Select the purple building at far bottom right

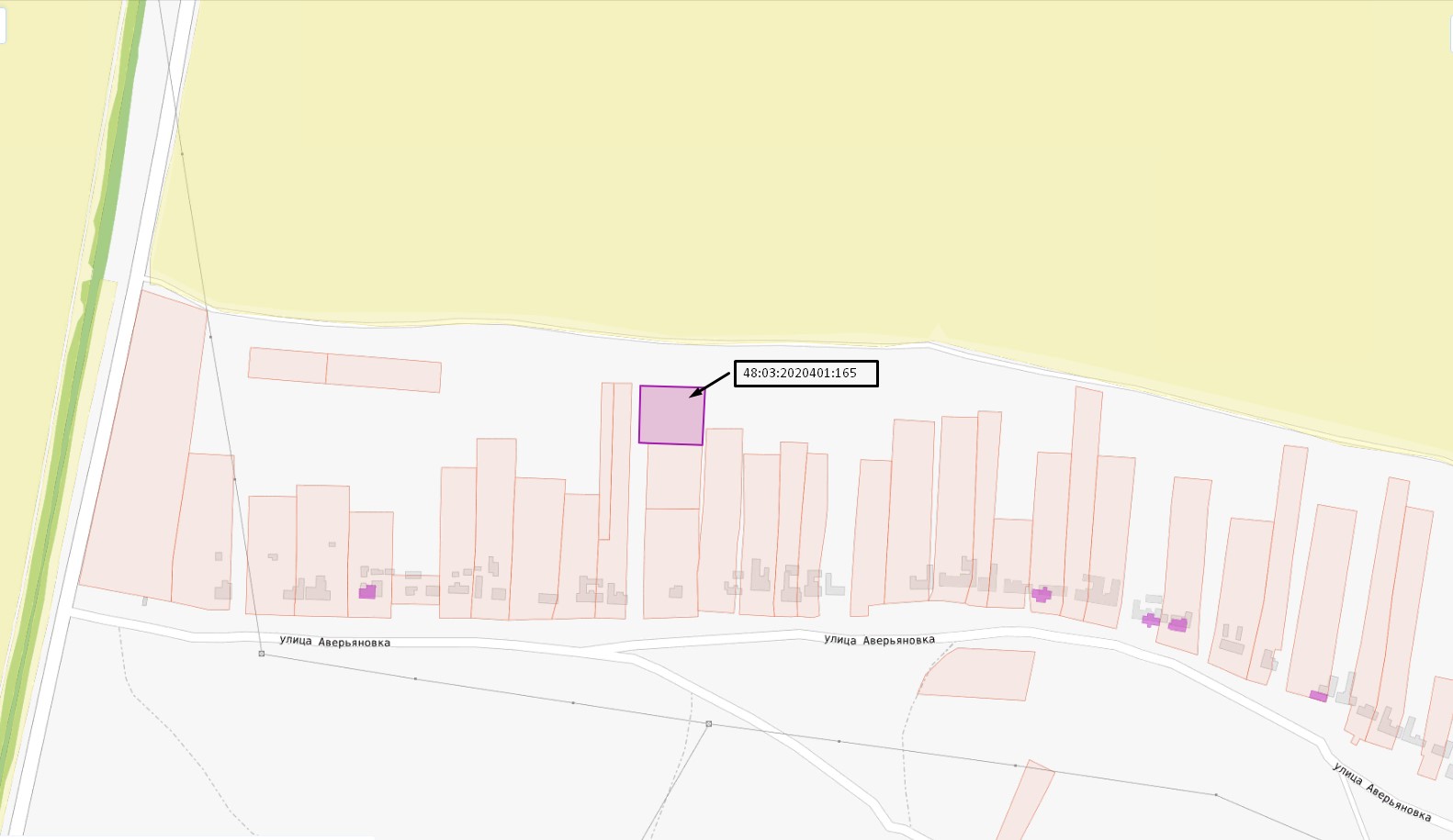(1318, 696)
